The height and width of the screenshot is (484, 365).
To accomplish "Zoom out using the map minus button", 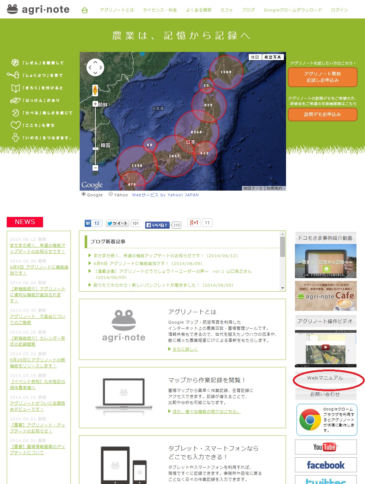I will pos(95,167).
